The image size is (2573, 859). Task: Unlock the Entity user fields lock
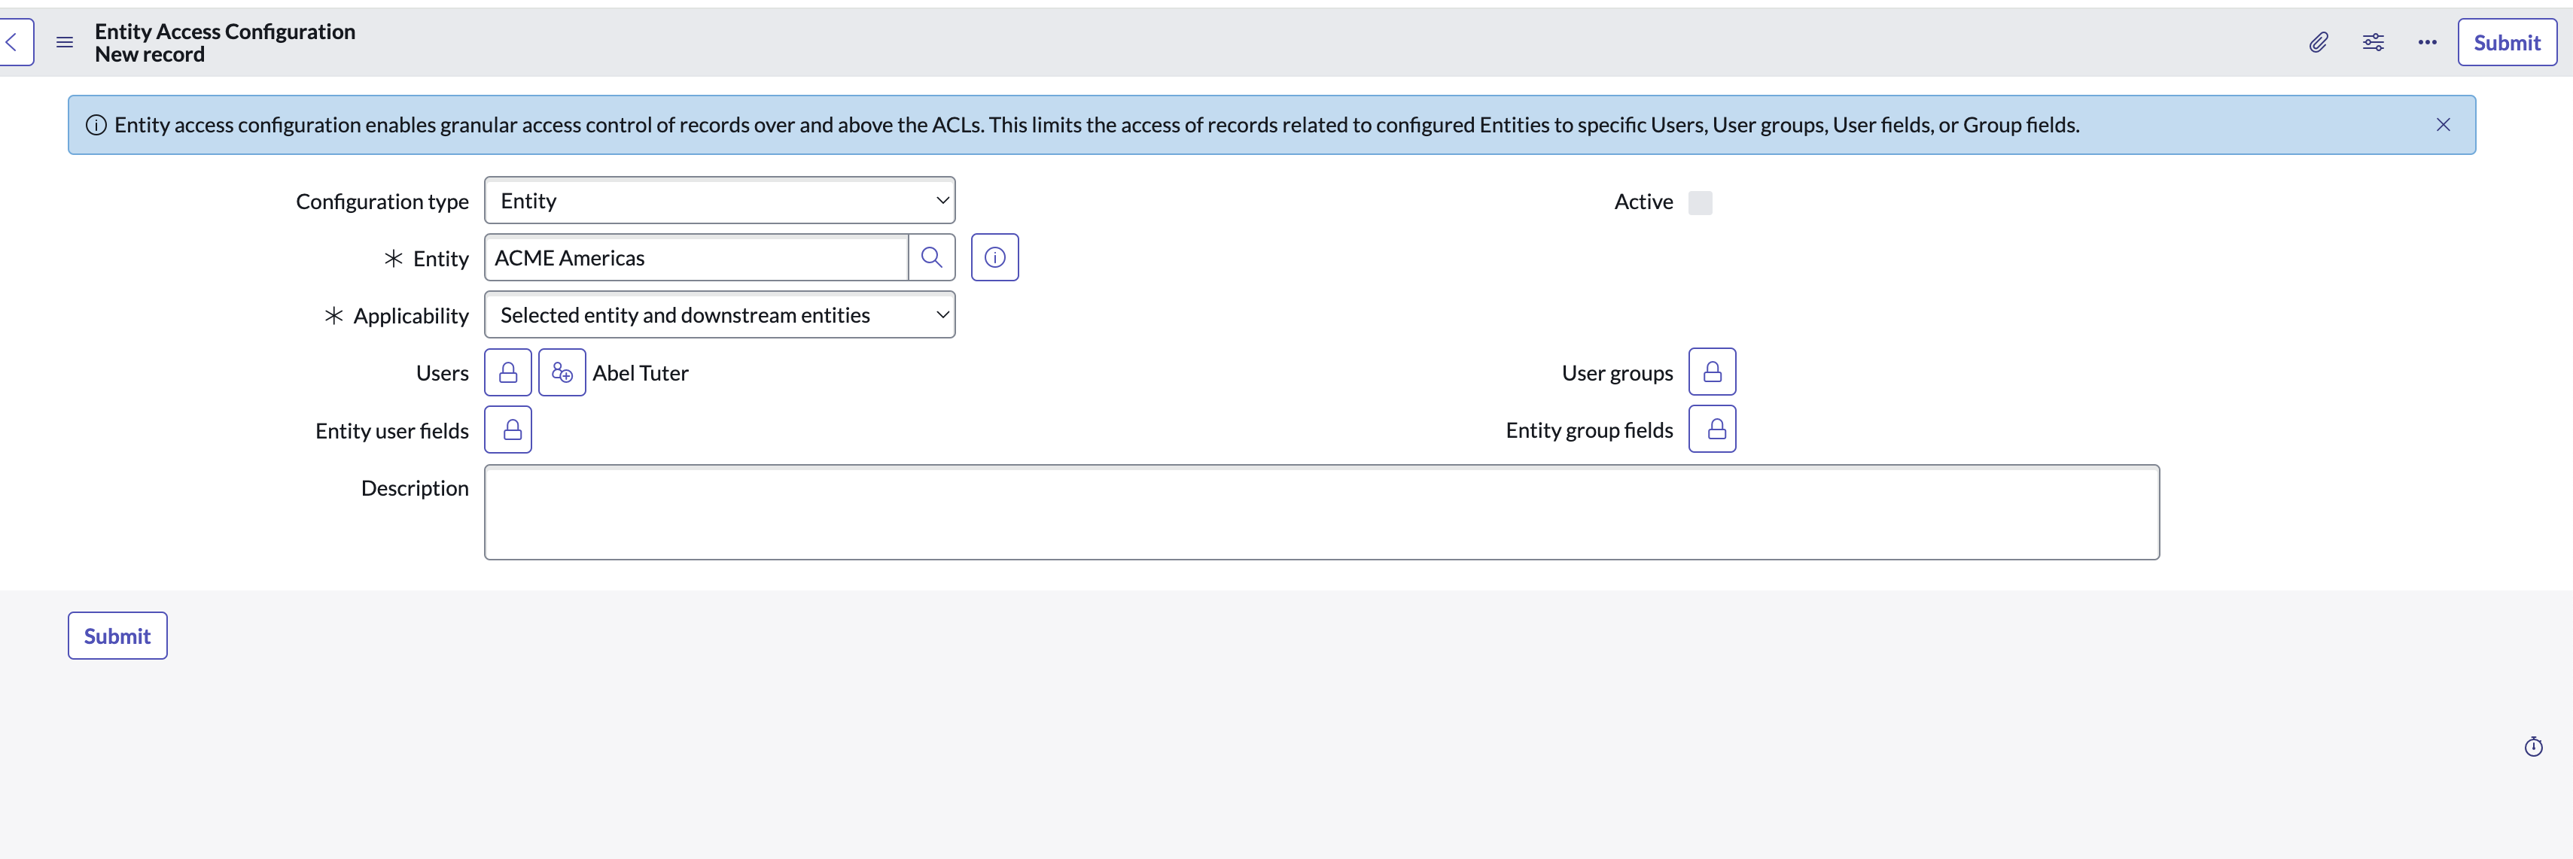tap(507, 430)
